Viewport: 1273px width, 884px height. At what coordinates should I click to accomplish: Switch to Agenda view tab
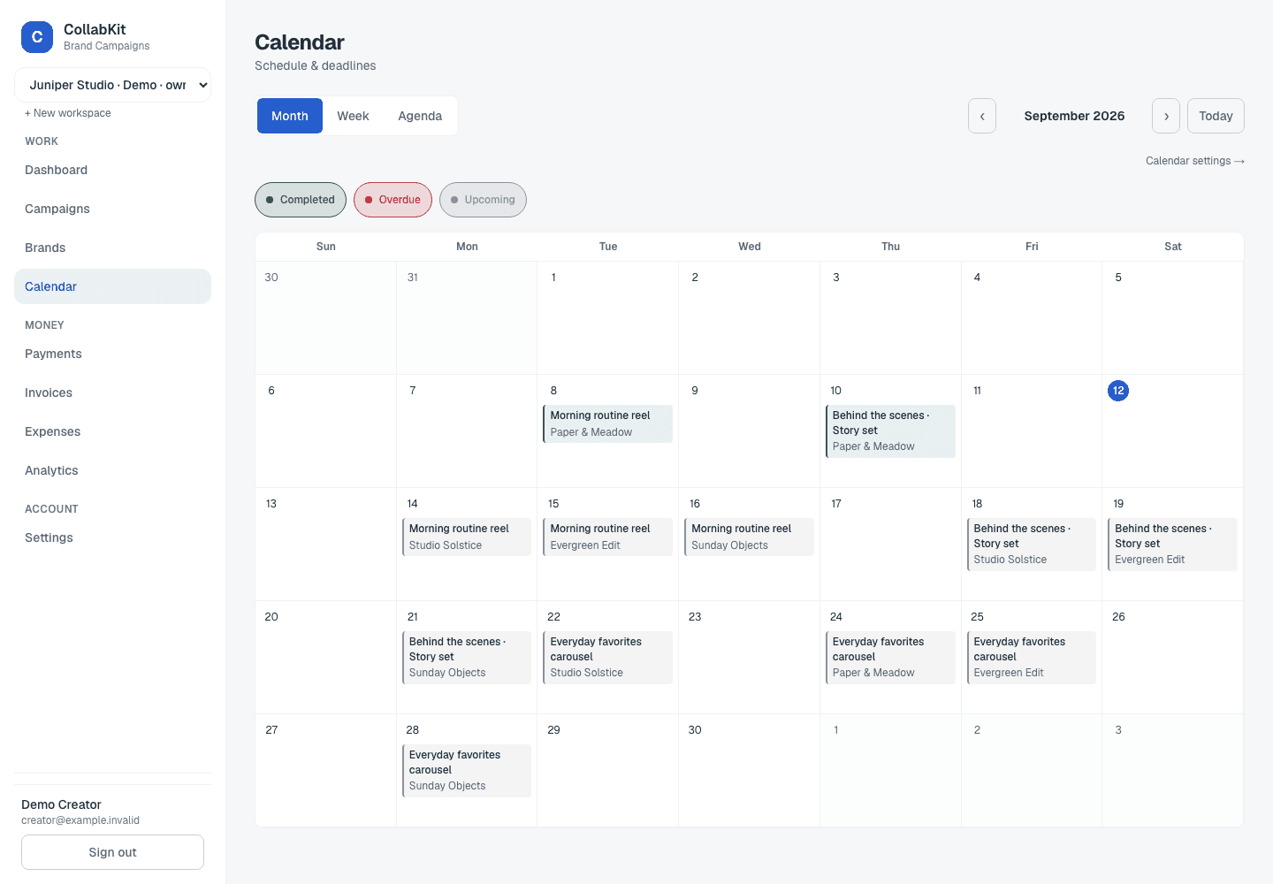click(x=420, y=116)
